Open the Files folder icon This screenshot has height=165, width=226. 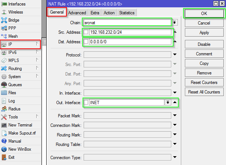(4, 93)
